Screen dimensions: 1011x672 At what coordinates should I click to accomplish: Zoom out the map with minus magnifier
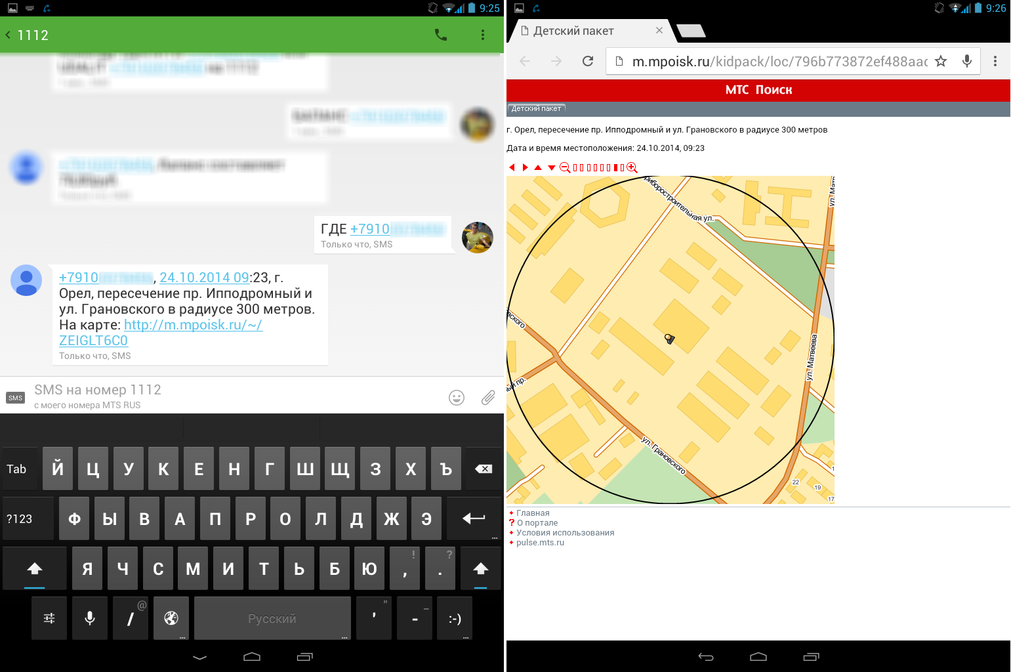click(x=565, y=167)
